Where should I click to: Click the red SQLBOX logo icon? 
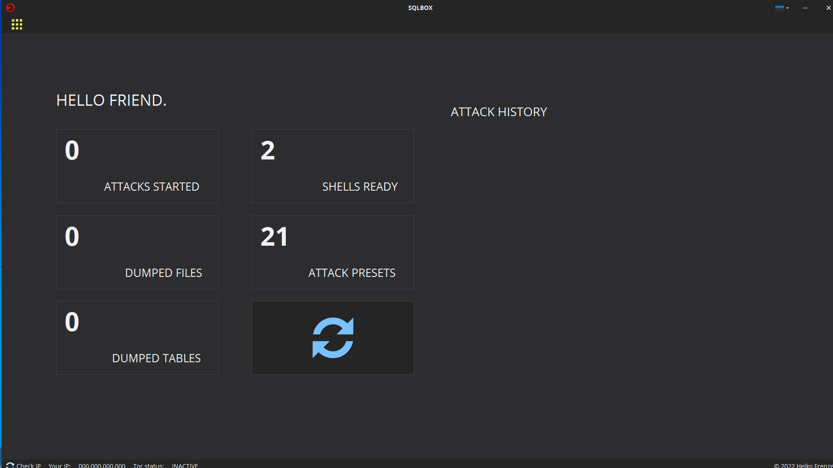[x=10, y=8]
